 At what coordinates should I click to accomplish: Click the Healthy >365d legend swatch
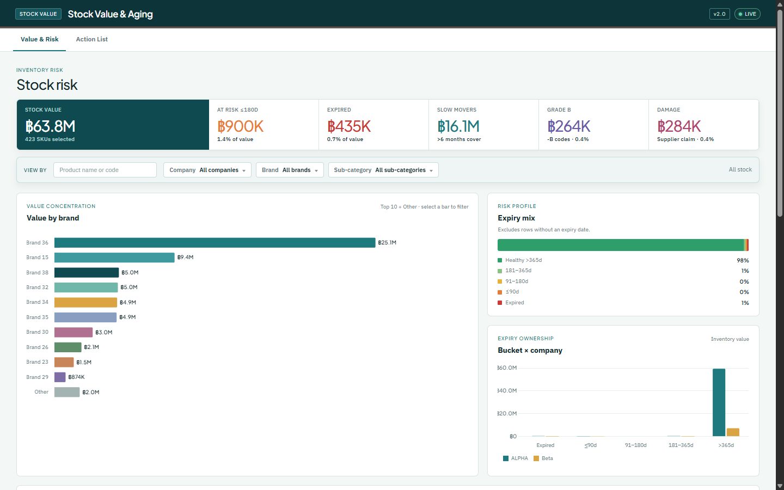click(x=500, y=260)
